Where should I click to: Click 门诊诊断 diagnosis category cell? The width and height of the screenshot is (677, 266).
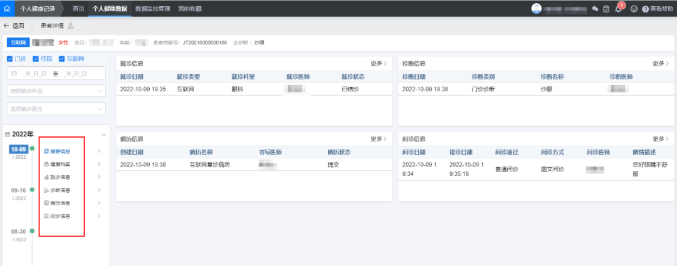(x=483, y=90)
